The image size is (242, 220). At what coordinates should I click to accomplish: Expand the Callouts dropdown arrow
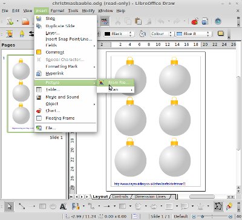192,206
